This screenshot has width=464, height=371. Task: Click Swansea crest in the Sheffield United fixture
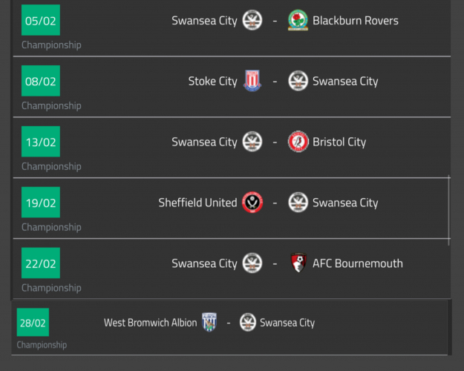point(298,203)
